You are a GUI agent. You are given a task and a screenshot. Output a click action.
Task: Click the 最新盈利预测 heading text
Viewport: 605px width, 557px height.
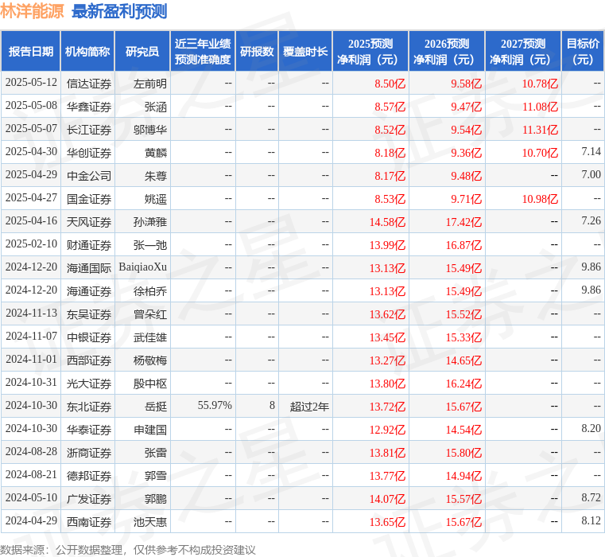tap(119, 11)
